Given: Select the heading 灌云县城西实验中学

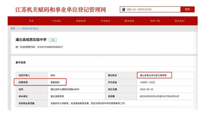Looking at the screenshot, I should [x=31, y=40].
